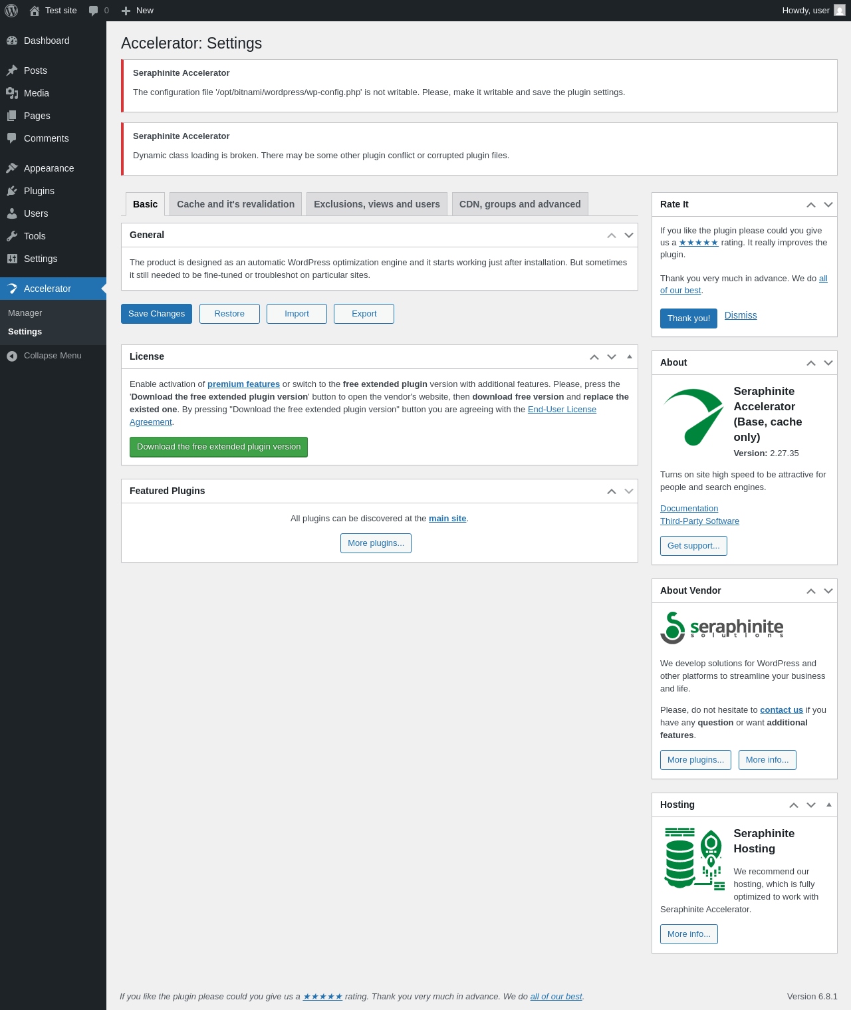Open the Dashboard menu item
The height and width of the screenshot is (1010, 851).
[53, 41]
